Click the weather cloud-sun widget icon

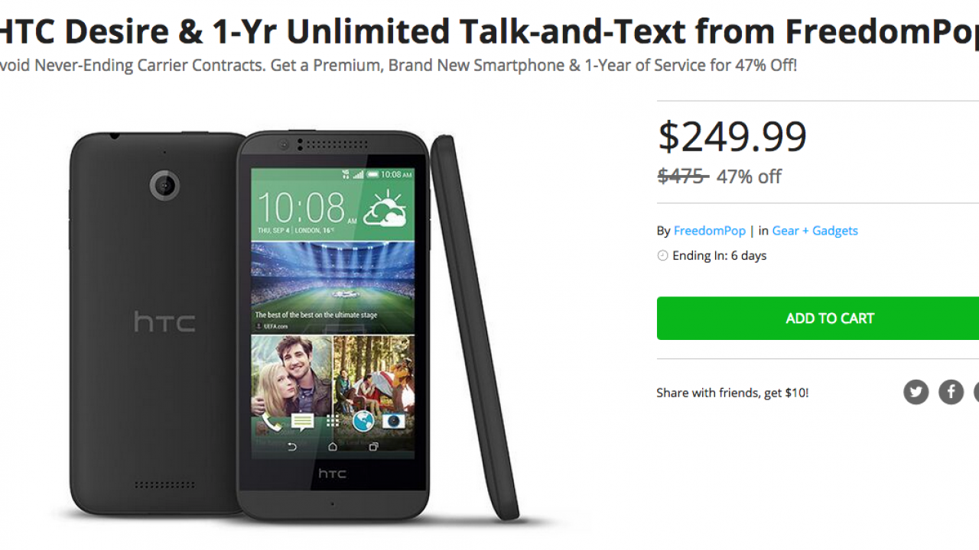pos(385,209)
